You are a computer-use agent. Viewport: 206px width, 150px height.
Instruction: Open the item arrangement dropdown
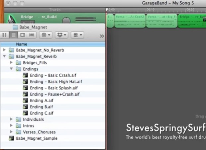tap(77, 35)
